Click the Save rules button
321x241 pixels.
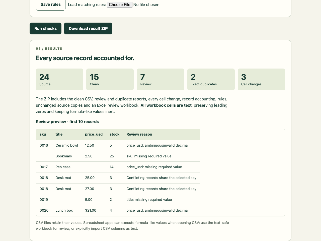51,5
